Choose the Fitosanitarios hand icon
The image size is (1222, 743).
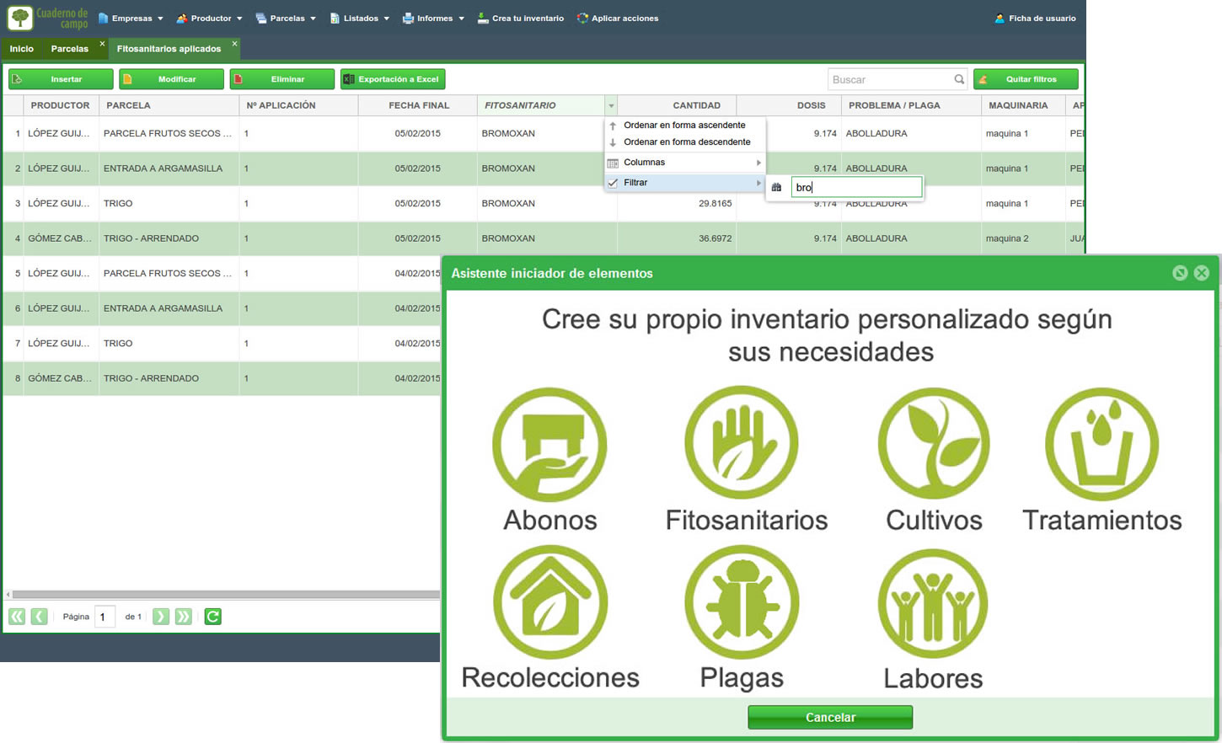(x=742, y=444)
